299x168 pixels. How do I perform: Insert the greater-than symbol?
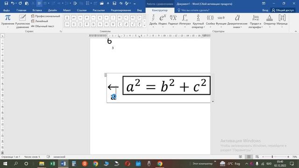139,18
